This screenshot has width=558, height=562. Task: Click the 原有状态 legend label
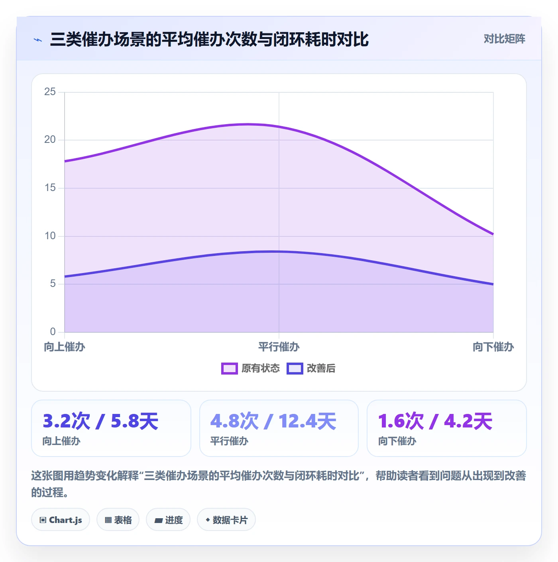tap(261, 369)
